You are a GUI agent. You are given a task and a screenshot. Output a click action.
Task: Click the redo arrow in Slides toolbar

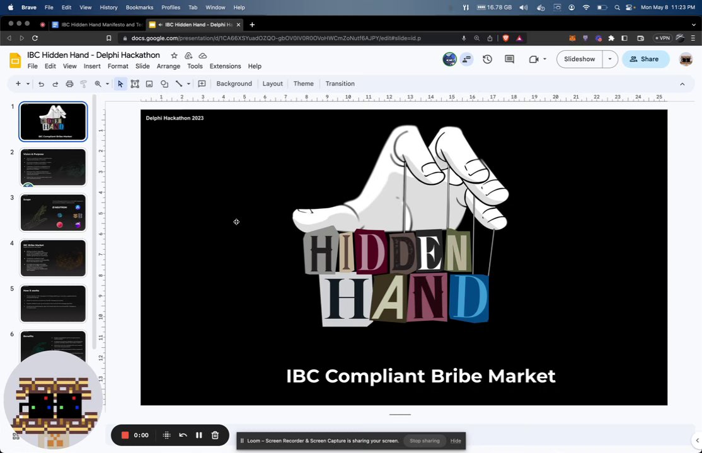(55, 84)
